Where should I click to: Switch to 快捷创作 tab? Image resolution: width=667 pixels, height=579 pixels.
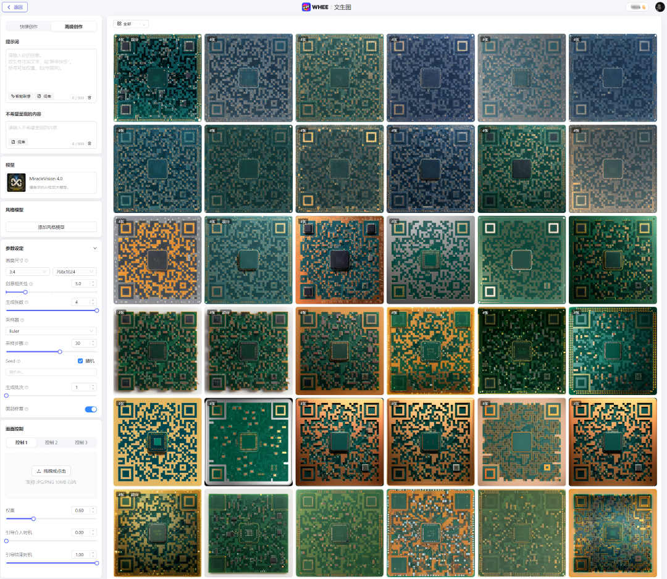[28, 27]
